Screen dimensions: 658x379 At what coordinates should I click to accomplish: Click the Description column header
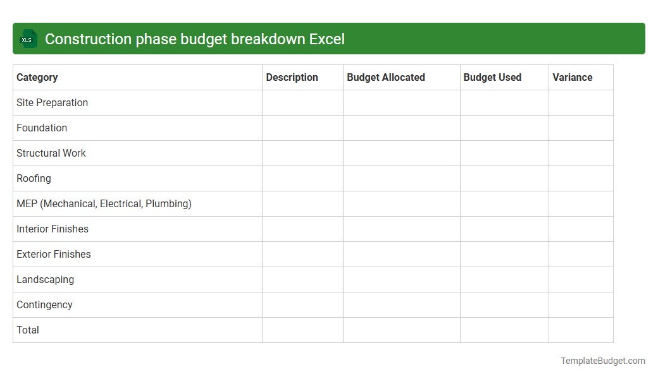click(292, 77)
